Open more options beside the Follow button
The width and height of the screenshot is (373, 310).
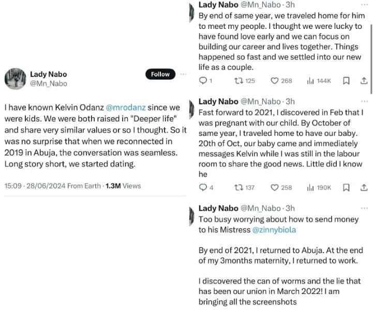[183, 74]
